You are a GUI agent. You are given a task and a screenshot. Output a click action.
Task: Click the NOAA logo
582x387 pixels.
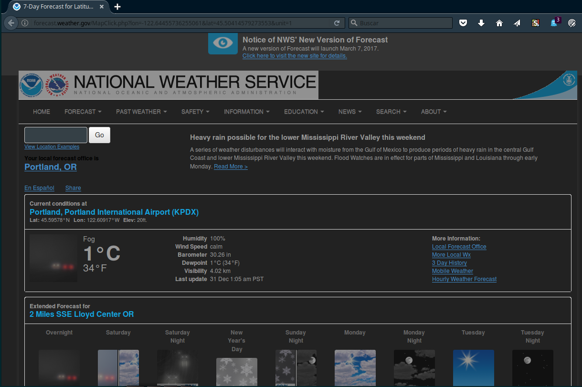point(31,85)
